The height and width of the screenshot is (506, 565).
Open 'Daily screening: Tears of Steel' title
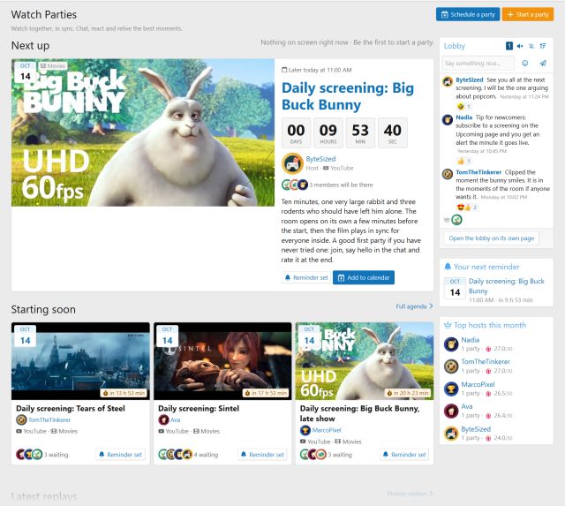pyautogui.click(x=71, y=408)
